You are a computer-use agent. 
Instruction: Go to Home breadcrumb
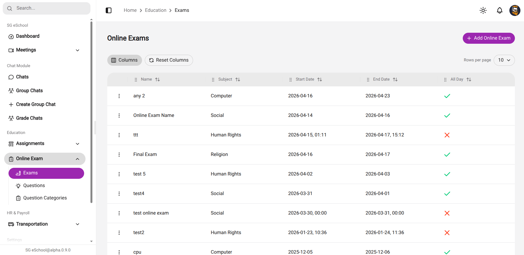point(130,10)
